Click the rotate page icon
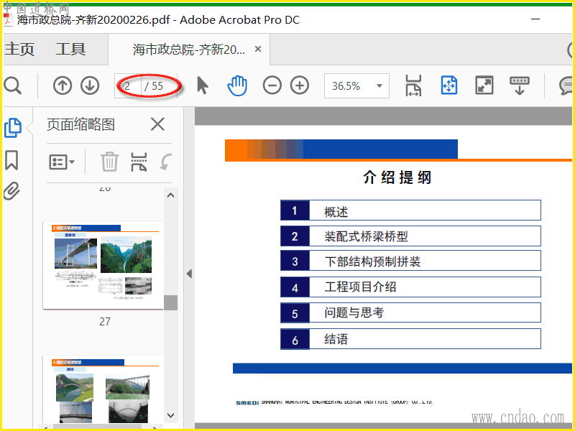The width and height of the screenshot is (575, 431). (x=166, y=162)
